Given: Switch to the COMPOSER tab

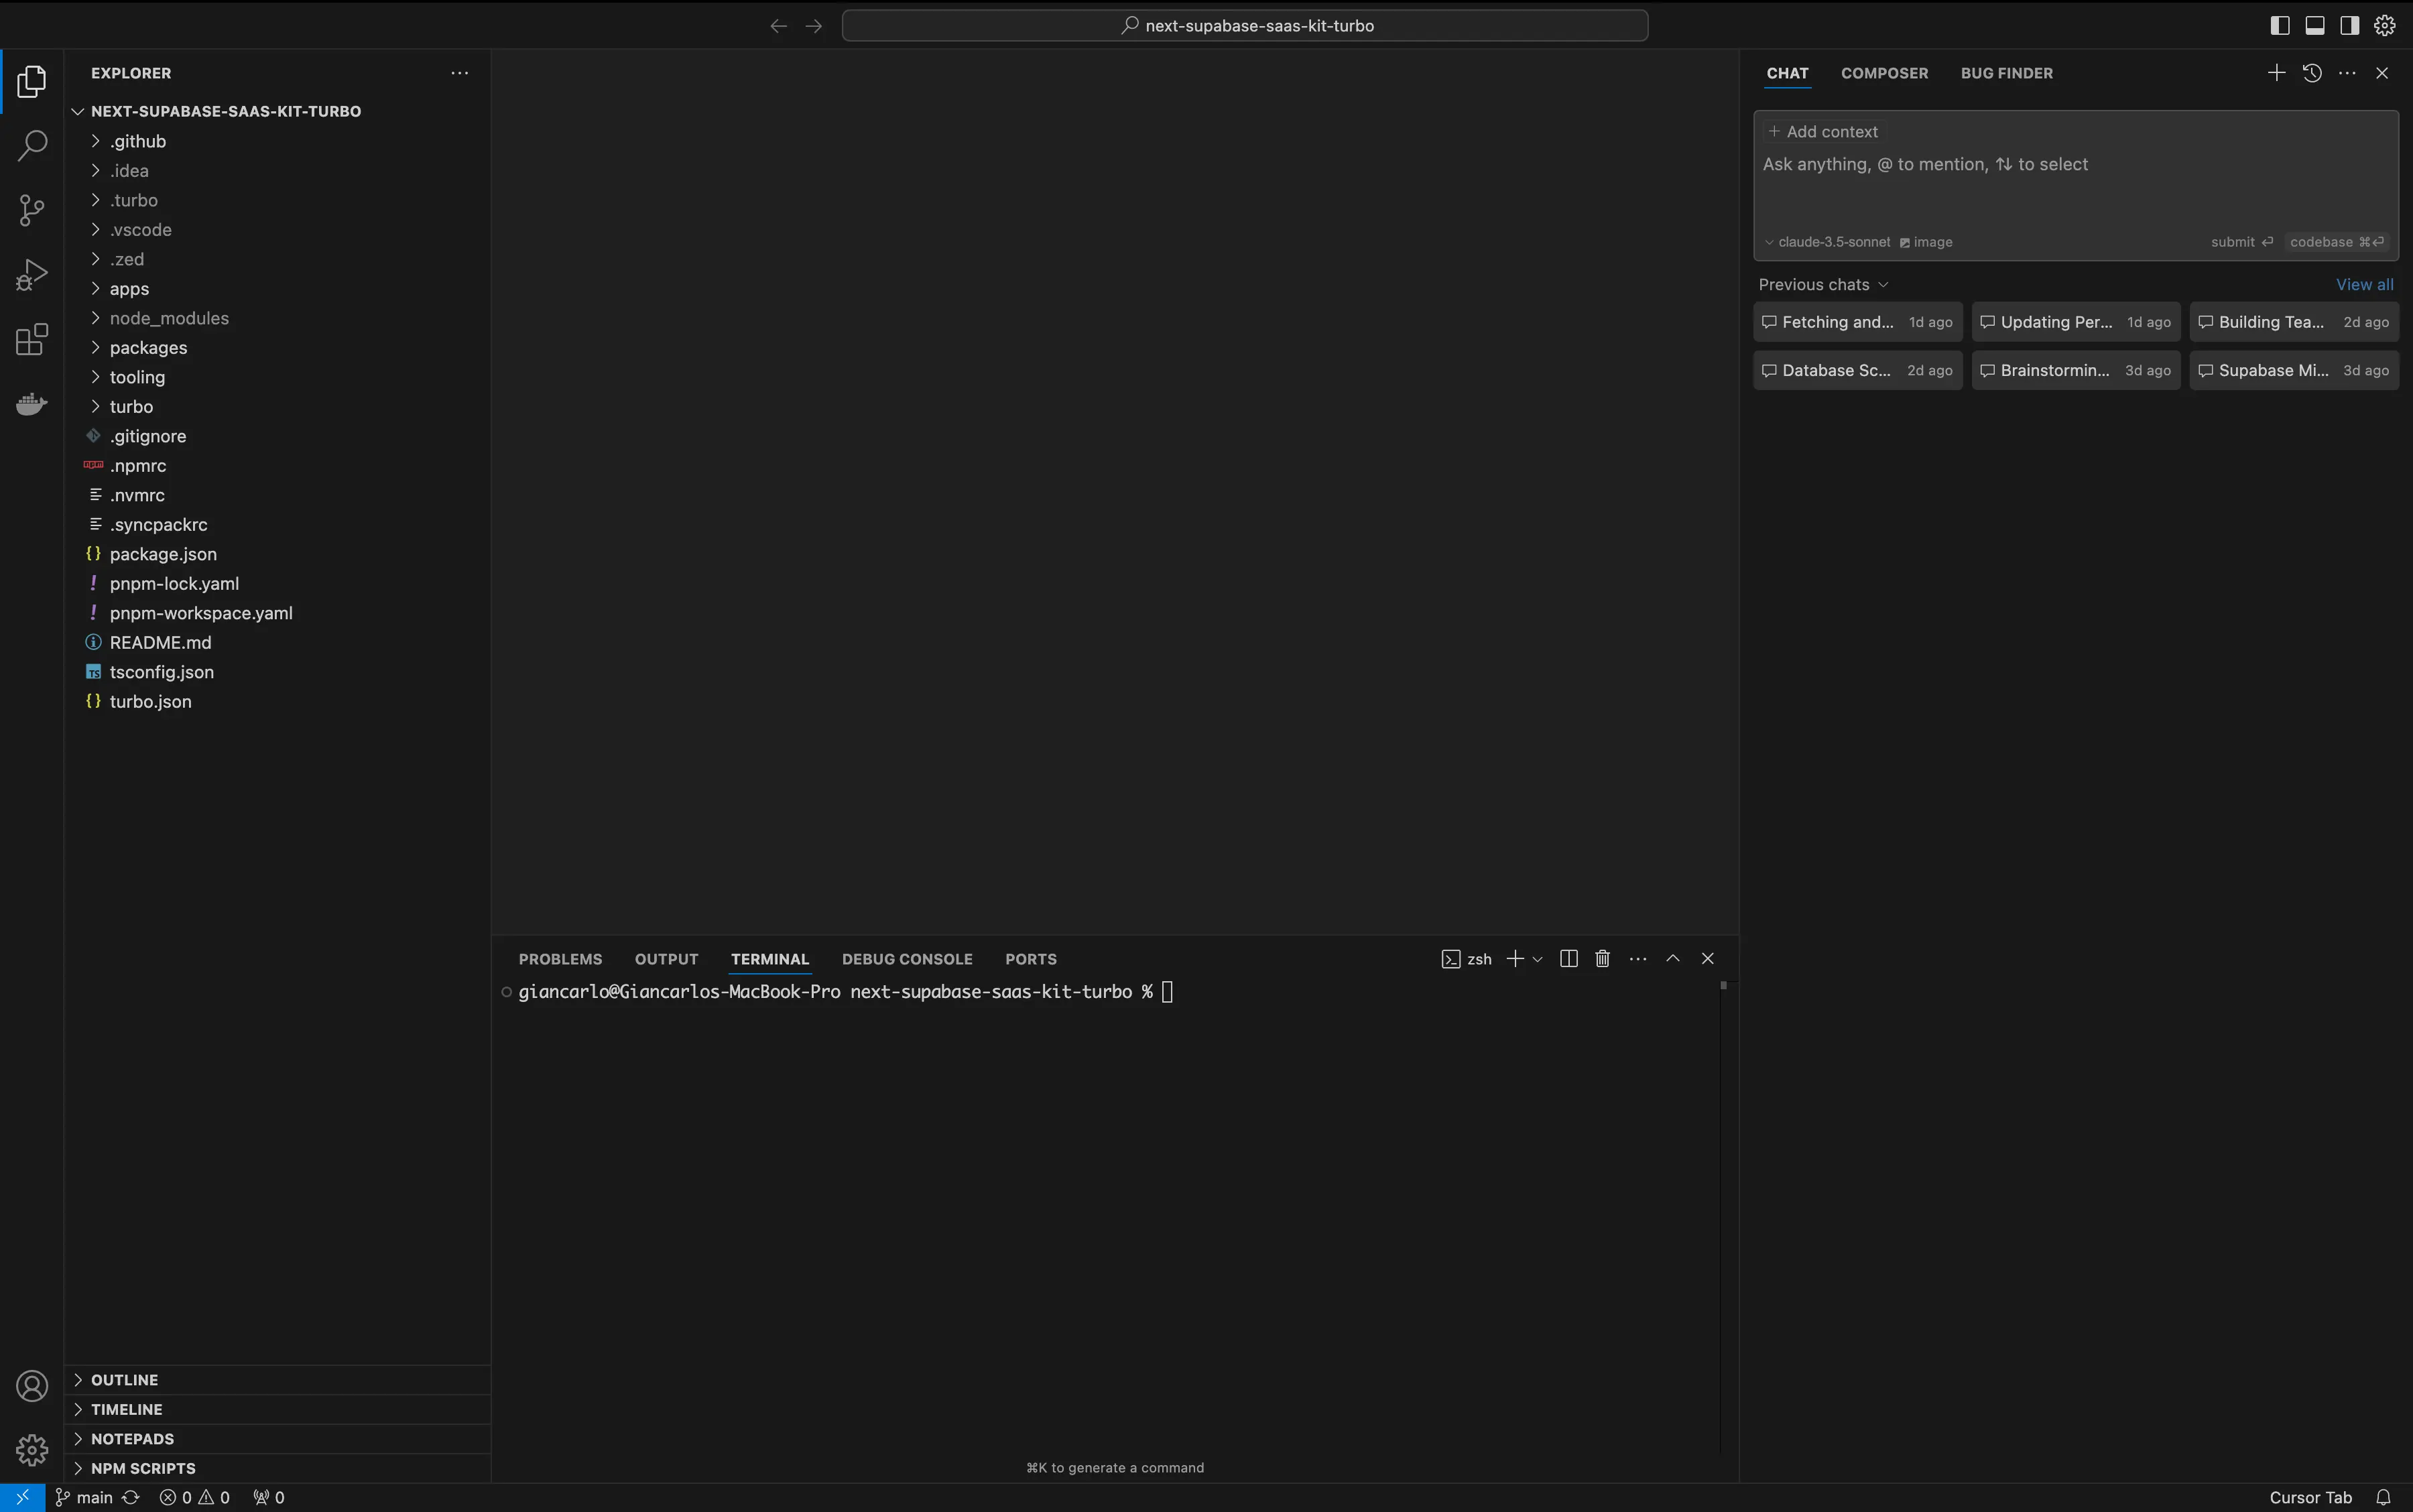Looking at the screenshot, I should point(1884,72).
